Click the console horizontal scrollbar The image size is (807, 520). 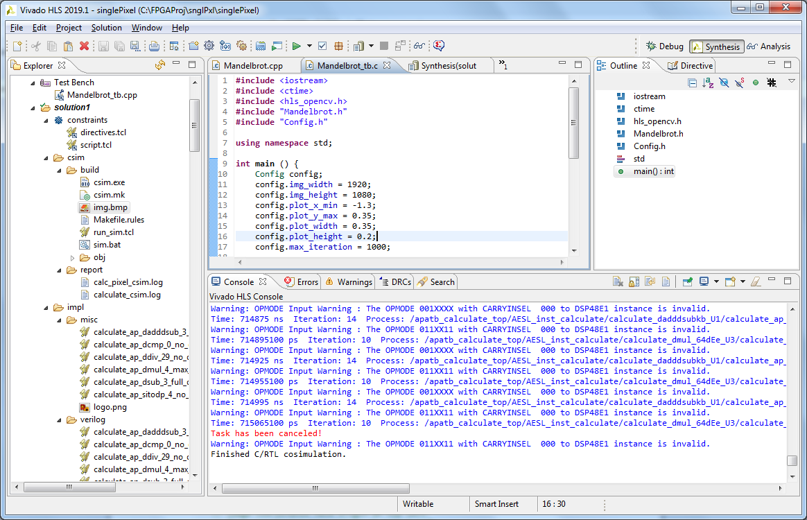pos(315,488)
